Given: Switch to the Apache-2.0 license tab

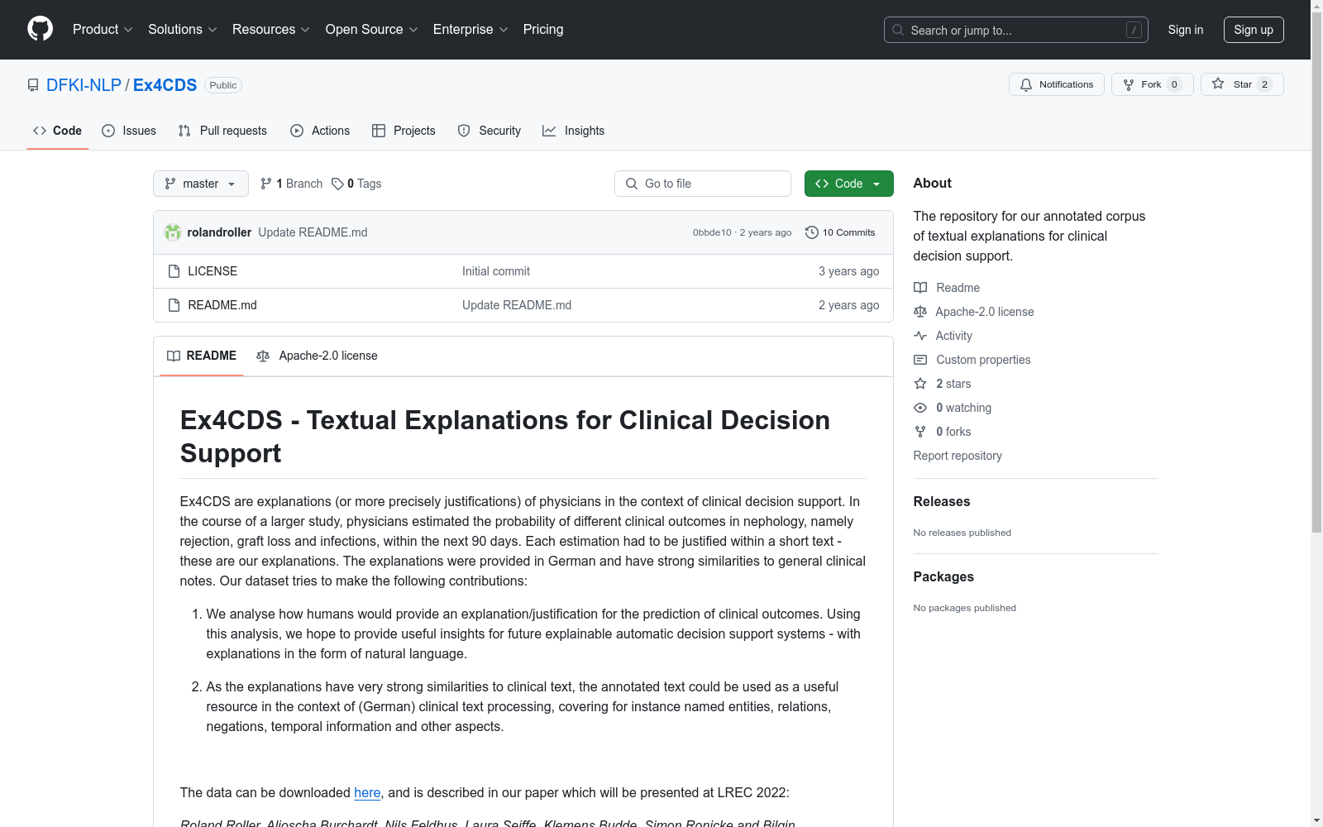Looking at the screenshot, I should (x=318, y=356).
